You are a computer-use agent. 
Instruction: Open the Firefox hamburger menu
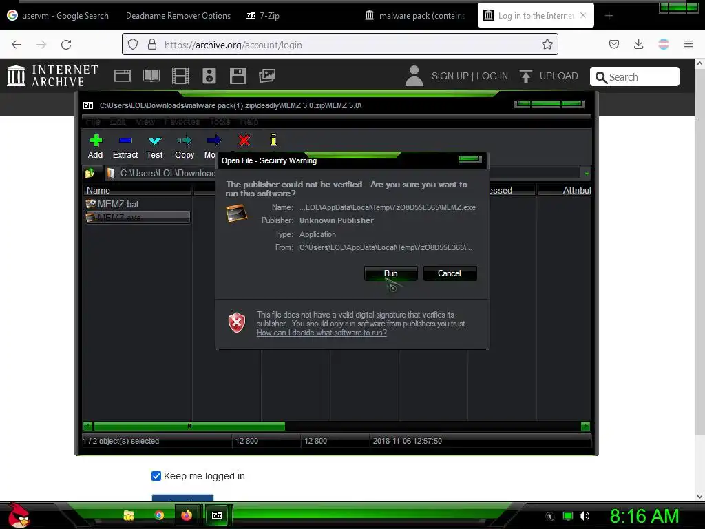click(x=688, y=44)
